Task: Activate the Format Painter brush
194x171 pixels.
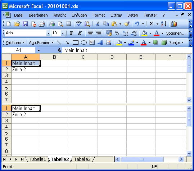Action: [127, 24]
